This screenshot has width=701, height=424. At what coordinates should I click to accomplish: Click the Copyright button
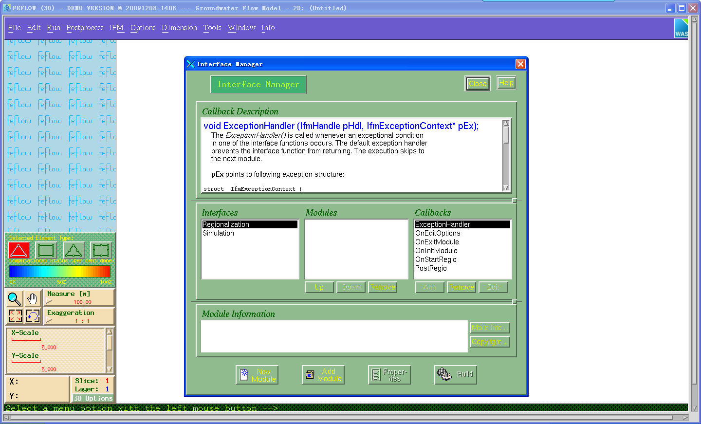490,342
